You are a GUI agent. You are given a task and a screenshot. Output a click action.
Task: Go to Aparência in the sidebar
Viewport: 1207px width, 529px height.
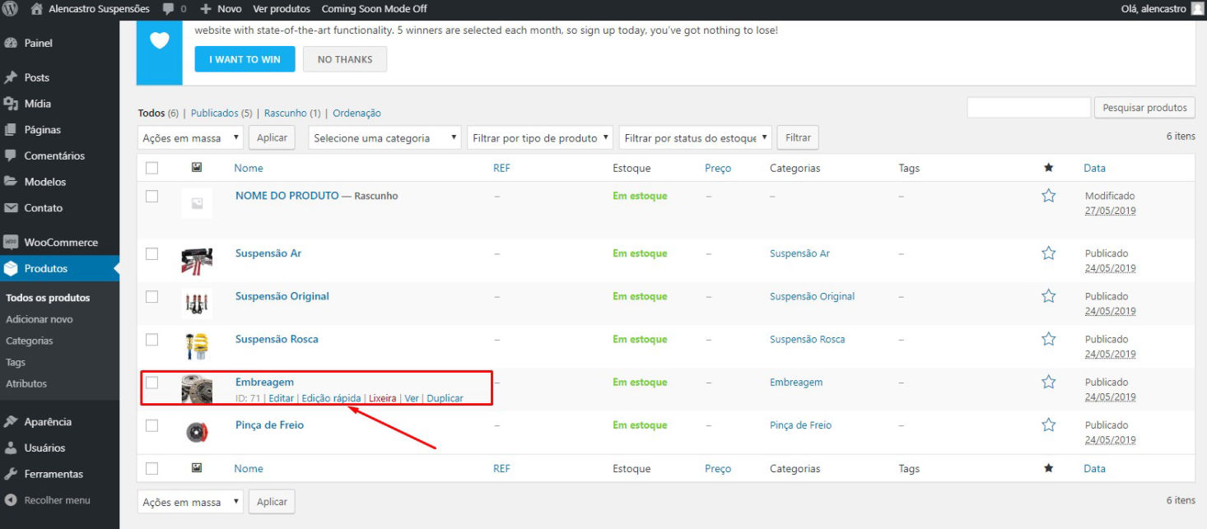(x=48, y=422)
